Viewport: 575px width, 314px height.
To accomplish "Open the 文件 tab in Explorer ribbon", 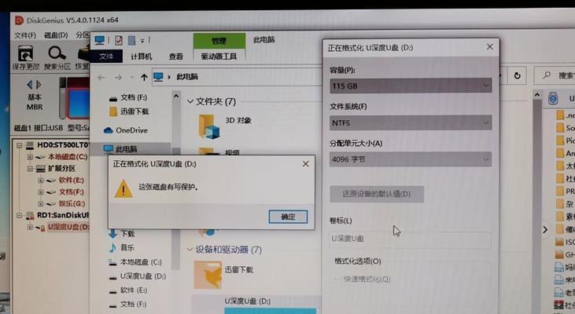I will [106, 57].
